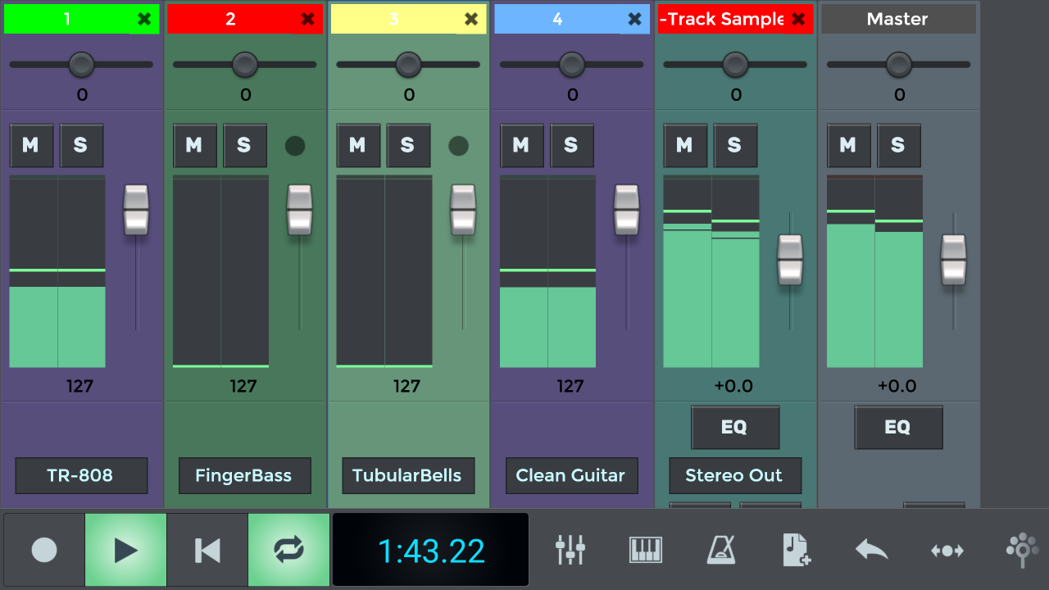The image size is (1049, 590).
Task: Click the undo arrow icon
Action: tap(872, 550)
